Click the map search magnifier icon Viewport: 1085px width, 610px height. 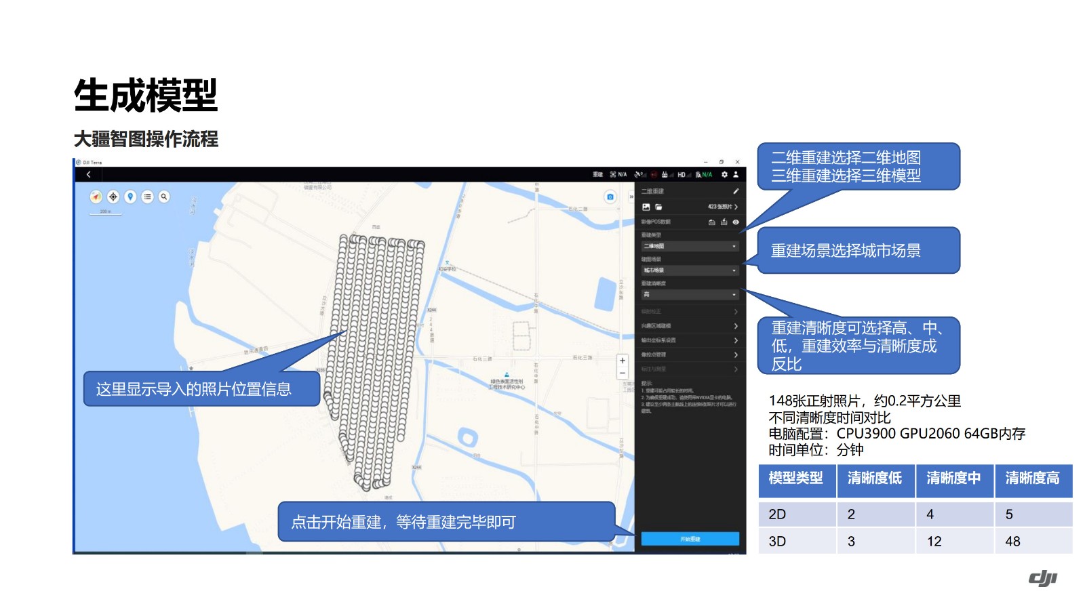click(164, 197)
